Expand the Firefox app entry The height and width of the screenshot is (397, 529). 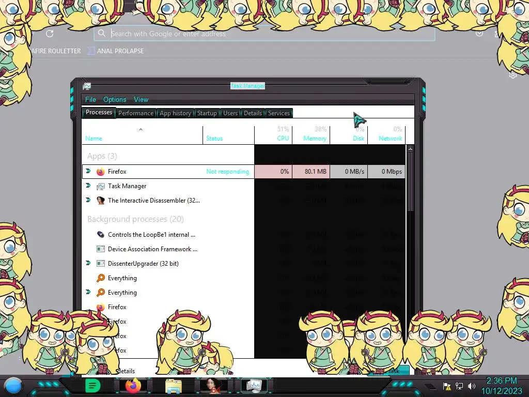point(88,171)
